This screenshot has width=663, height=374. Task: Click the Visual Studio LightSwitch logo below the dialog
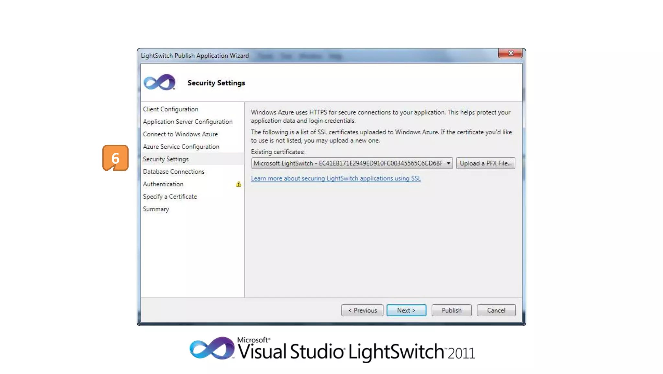[331, 350]
